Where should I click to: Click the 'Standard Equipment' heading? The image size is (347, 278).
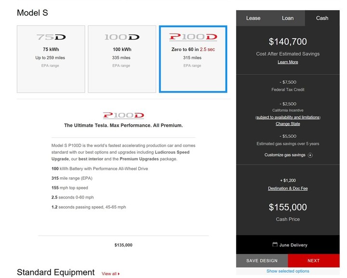click(56, 272)
